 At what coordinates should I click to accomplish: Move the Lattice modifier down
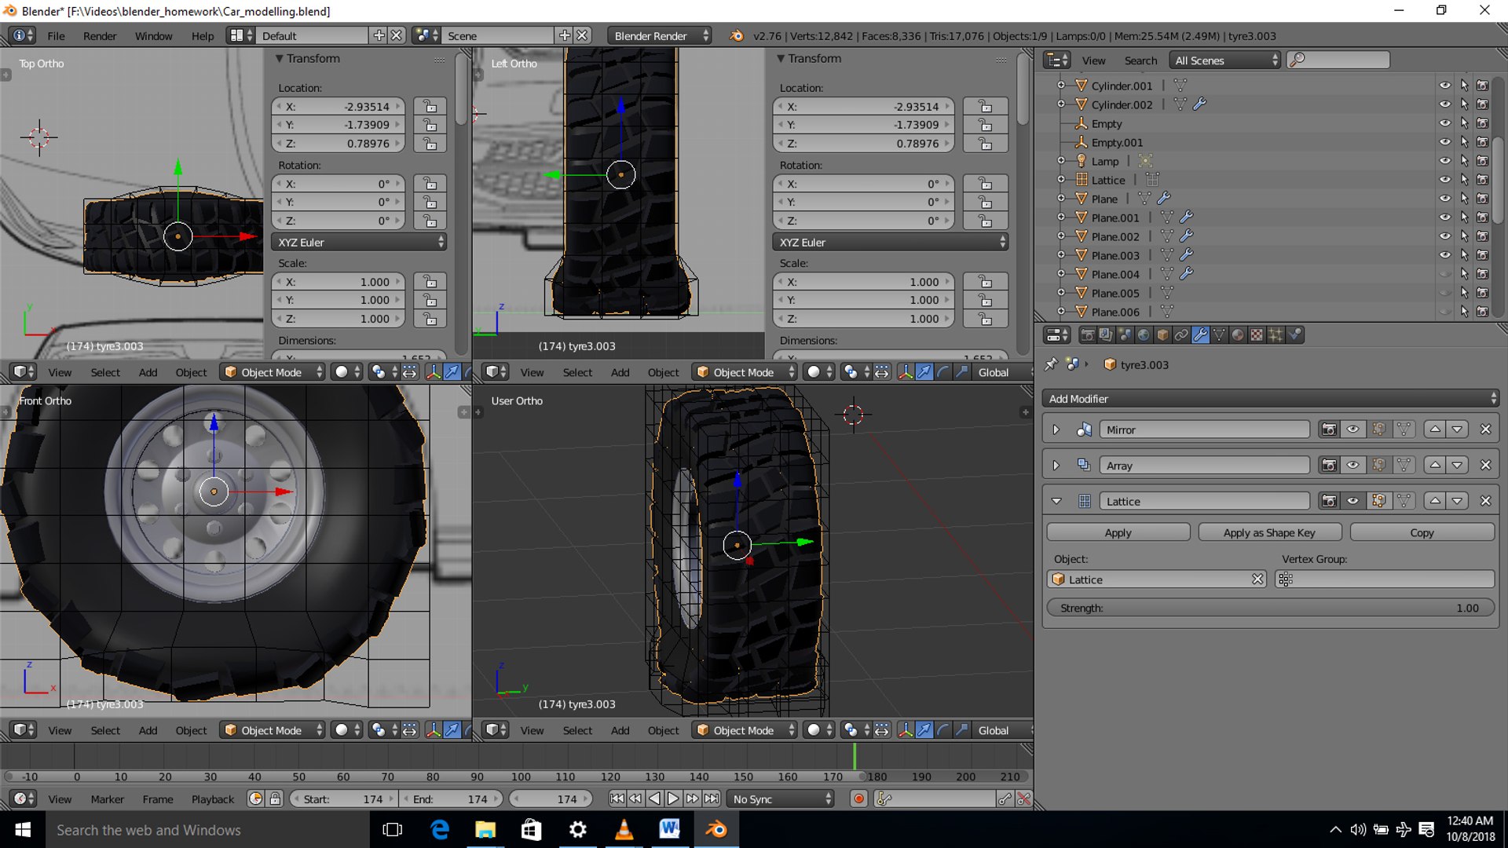(1457, 501)
